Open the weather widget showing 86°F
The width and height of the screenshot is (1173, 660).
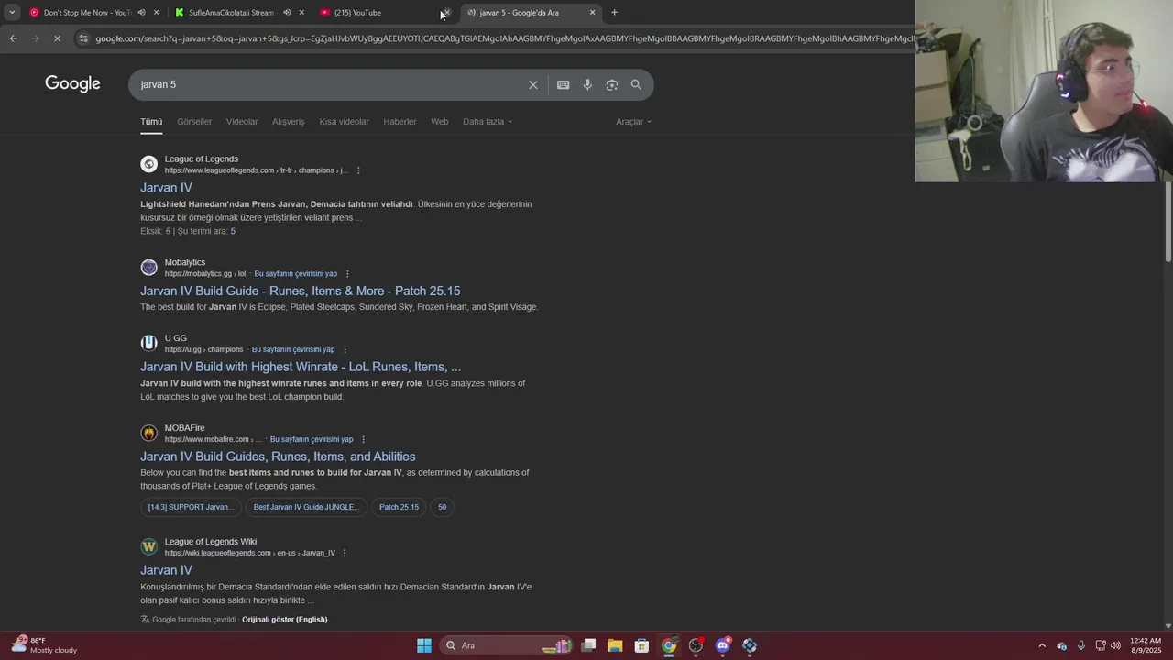point(43,645)
